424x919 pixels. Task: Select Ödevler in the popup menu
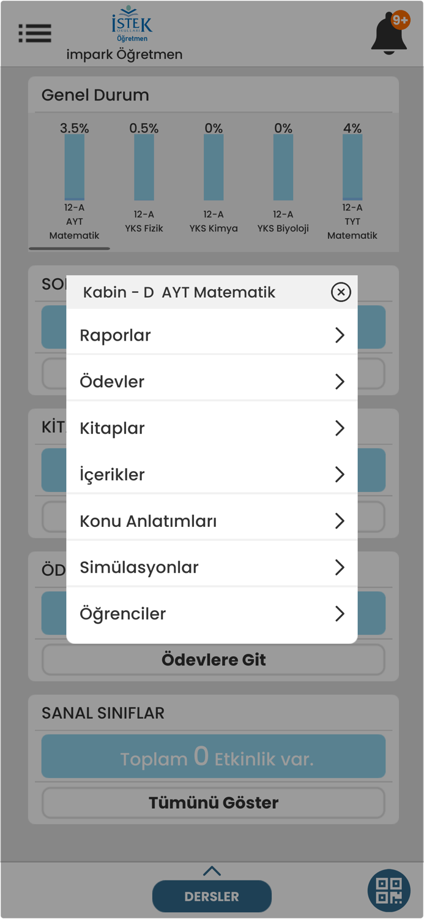coord(211,381)
